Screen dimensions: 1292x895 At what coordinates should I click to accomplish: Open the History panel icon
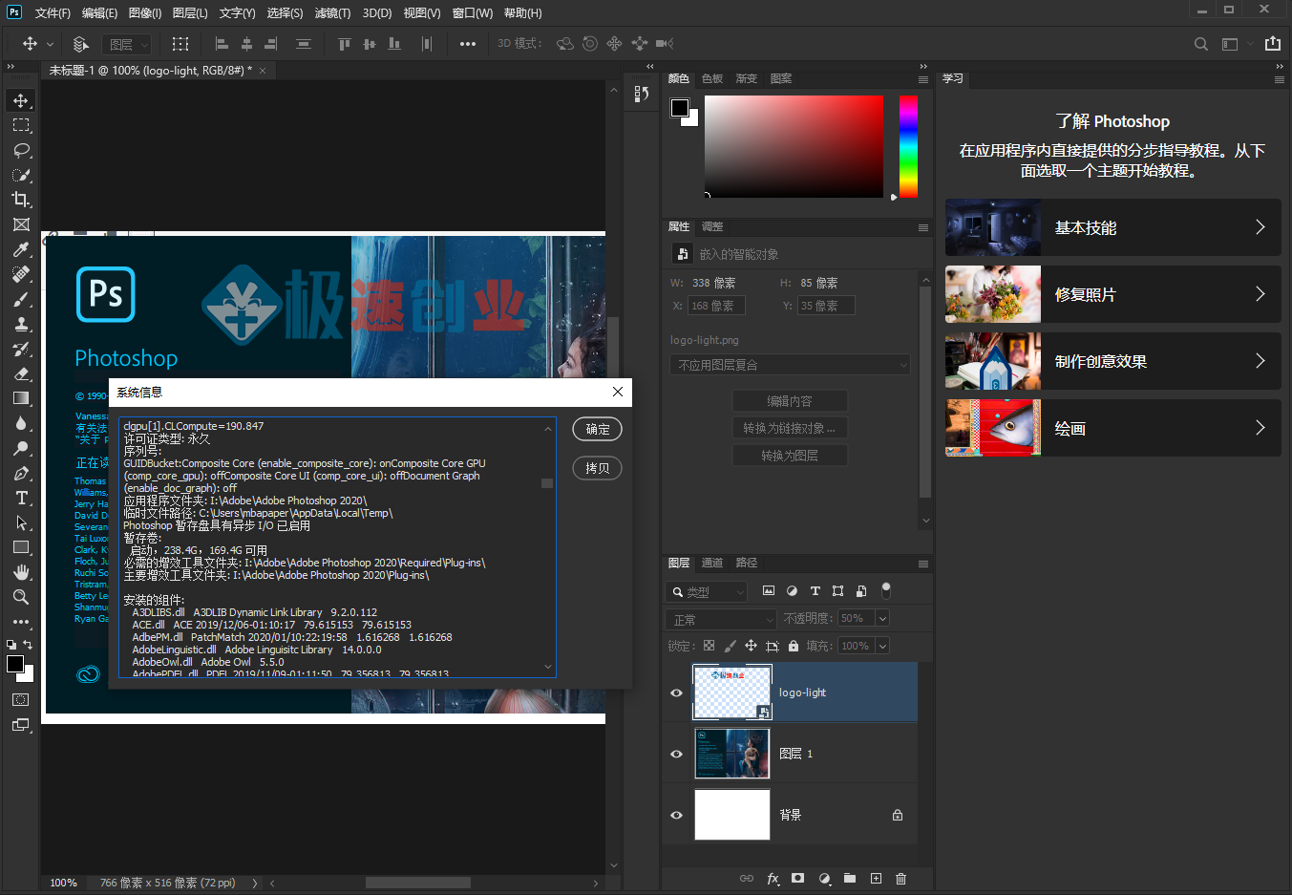642,94
